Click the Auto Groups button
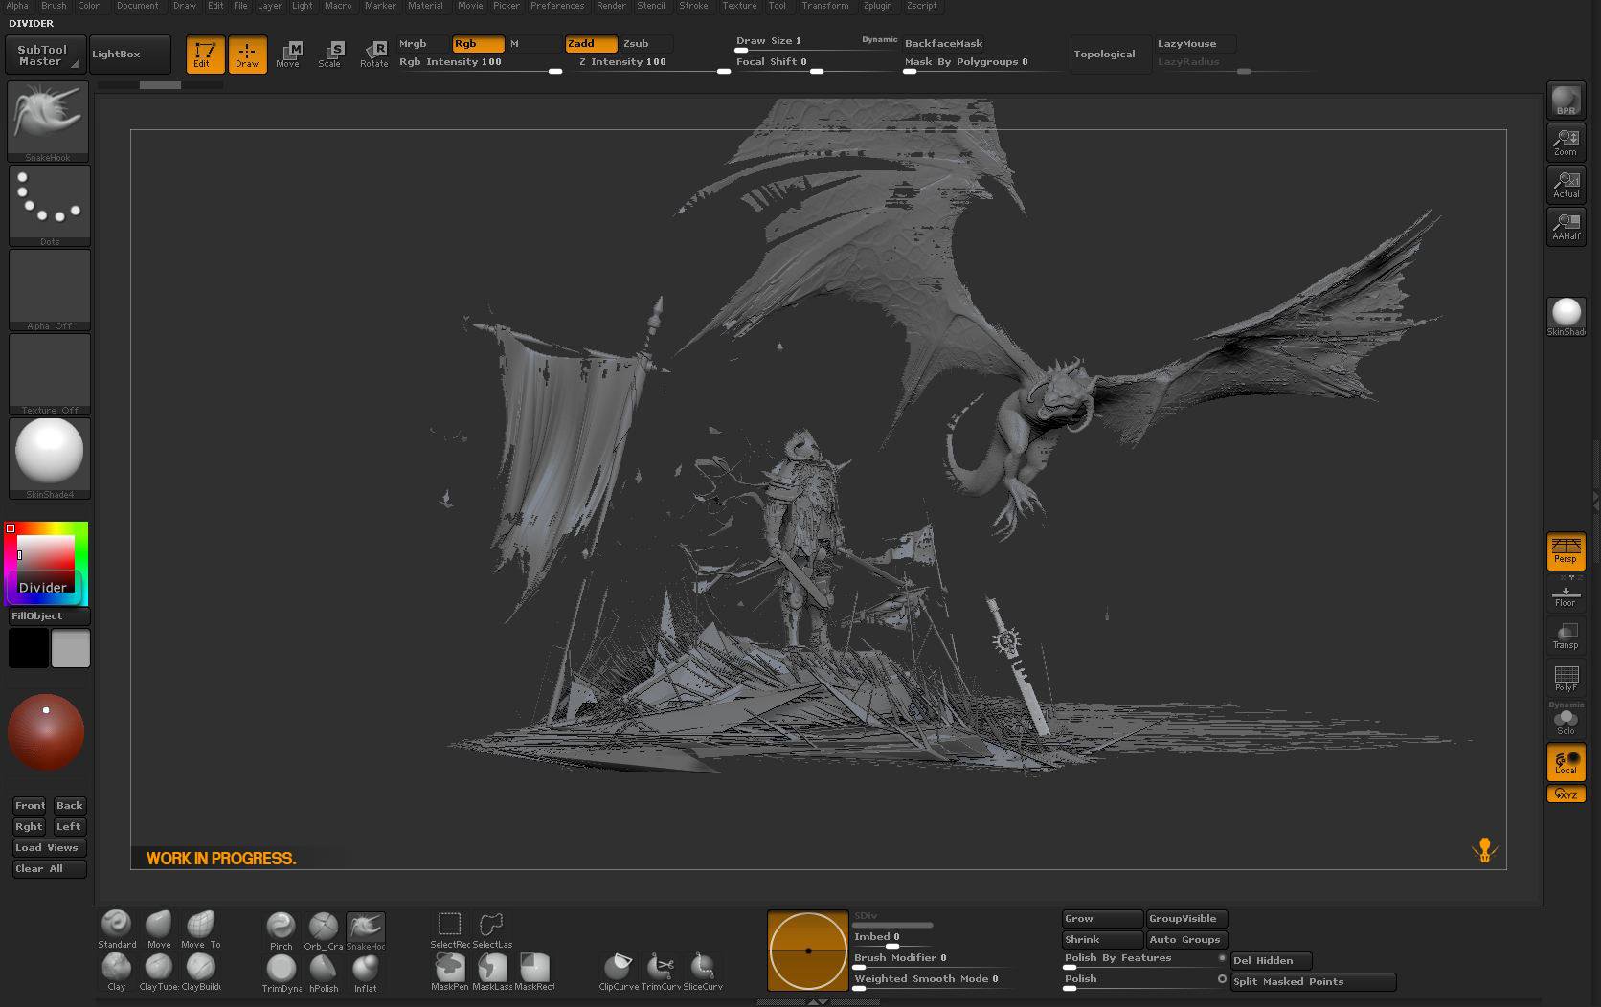1601x1007 pixels. pos(1185,940)
